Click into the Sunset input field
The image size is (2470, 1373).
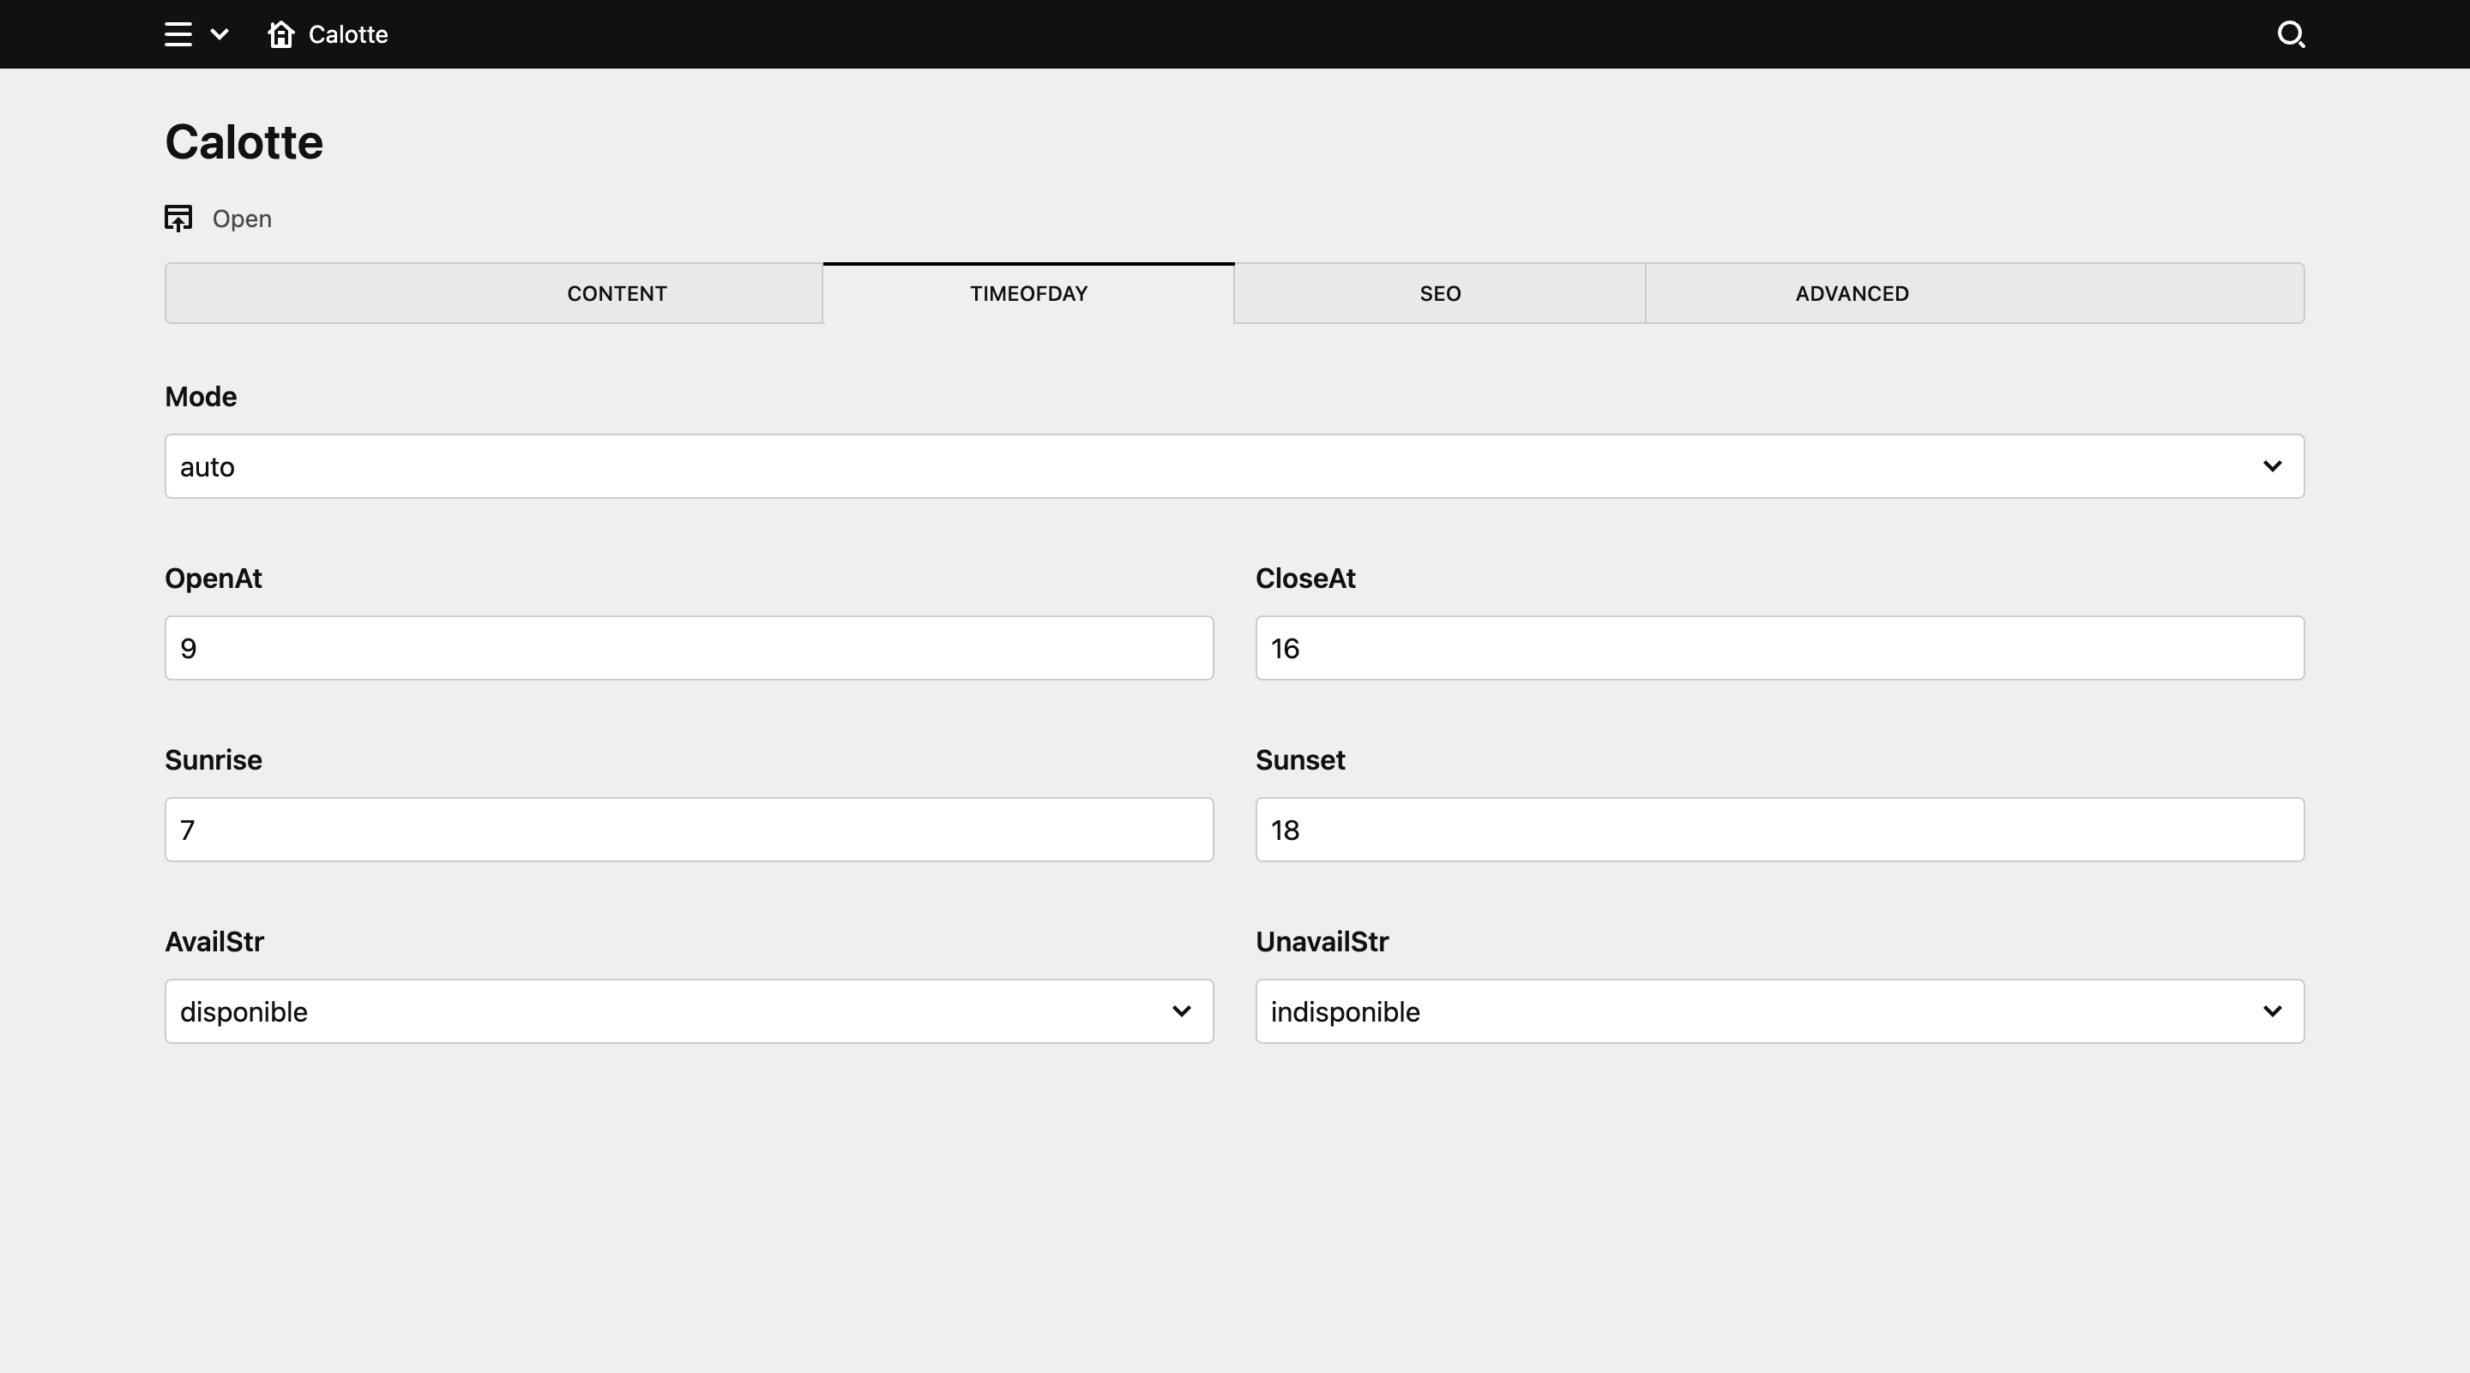(1780, 830)
